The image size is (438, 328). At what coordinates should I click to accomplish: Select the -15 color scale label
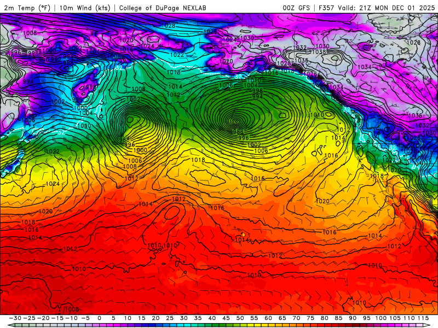click(x=57, y=318)
